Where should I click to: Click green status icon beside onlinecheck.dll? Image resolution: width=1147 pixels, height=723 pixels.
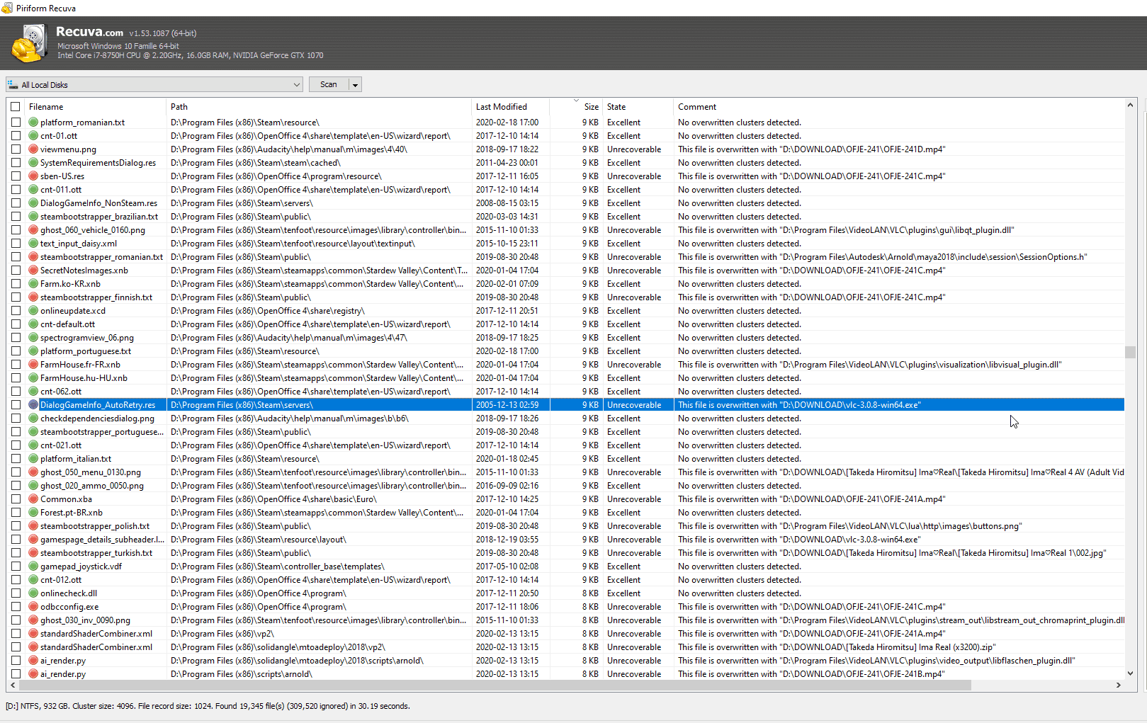(33, 593)
